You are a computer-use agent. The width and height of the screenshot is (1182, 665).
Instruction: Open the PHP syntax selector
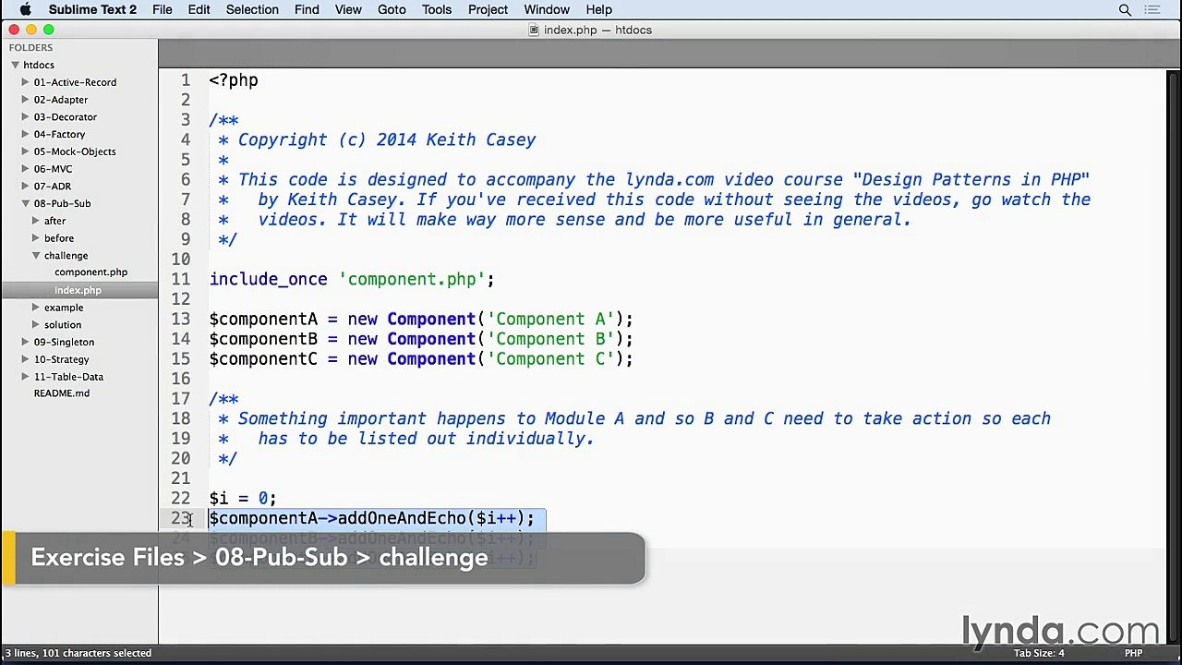[1133, 653]
